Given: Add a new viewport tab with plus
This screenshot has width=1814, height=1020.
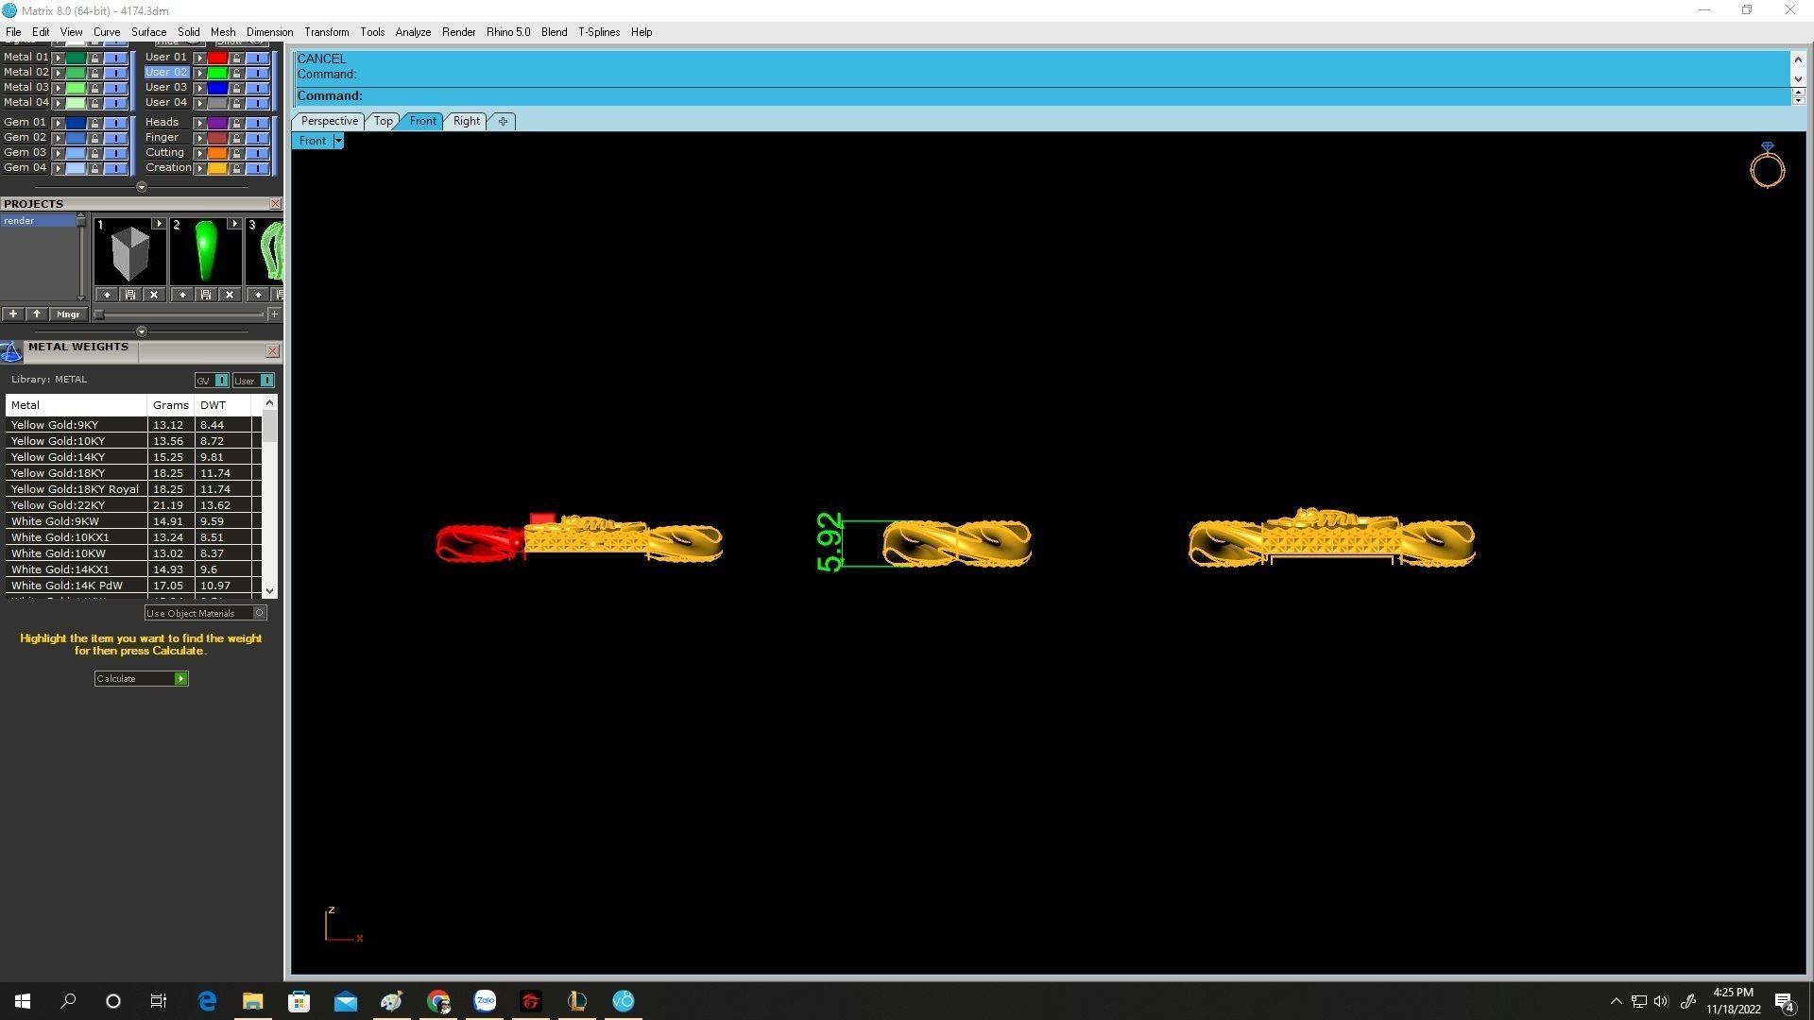Looking at the screenshot, I should (x=503, y=121).
